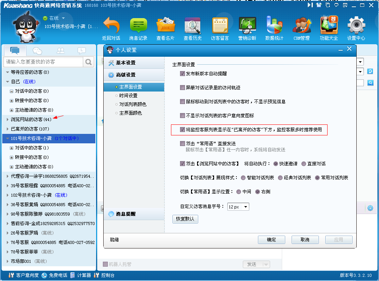Open 数据统计 statistics chart icon
379x281 pixels.
point(274,26)
